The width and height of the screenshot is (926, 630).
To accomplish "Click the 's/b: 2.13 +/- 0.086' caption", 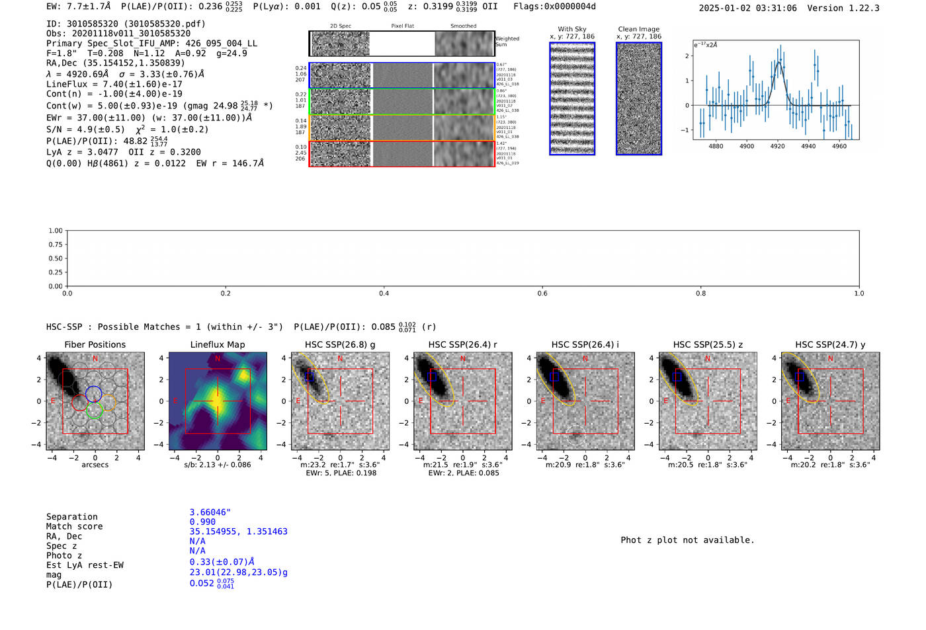I will pyautogui.click(x=218, y=465).
